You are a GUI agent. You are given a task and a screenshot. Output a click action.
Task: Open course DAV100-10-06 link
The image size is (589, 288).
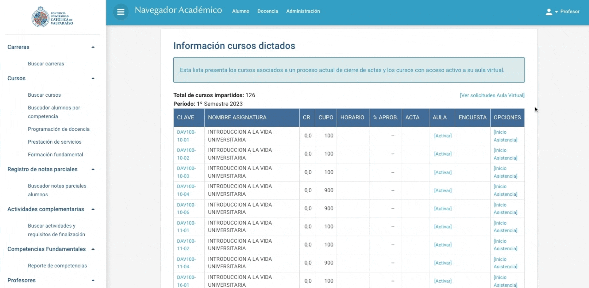[186, 209]
